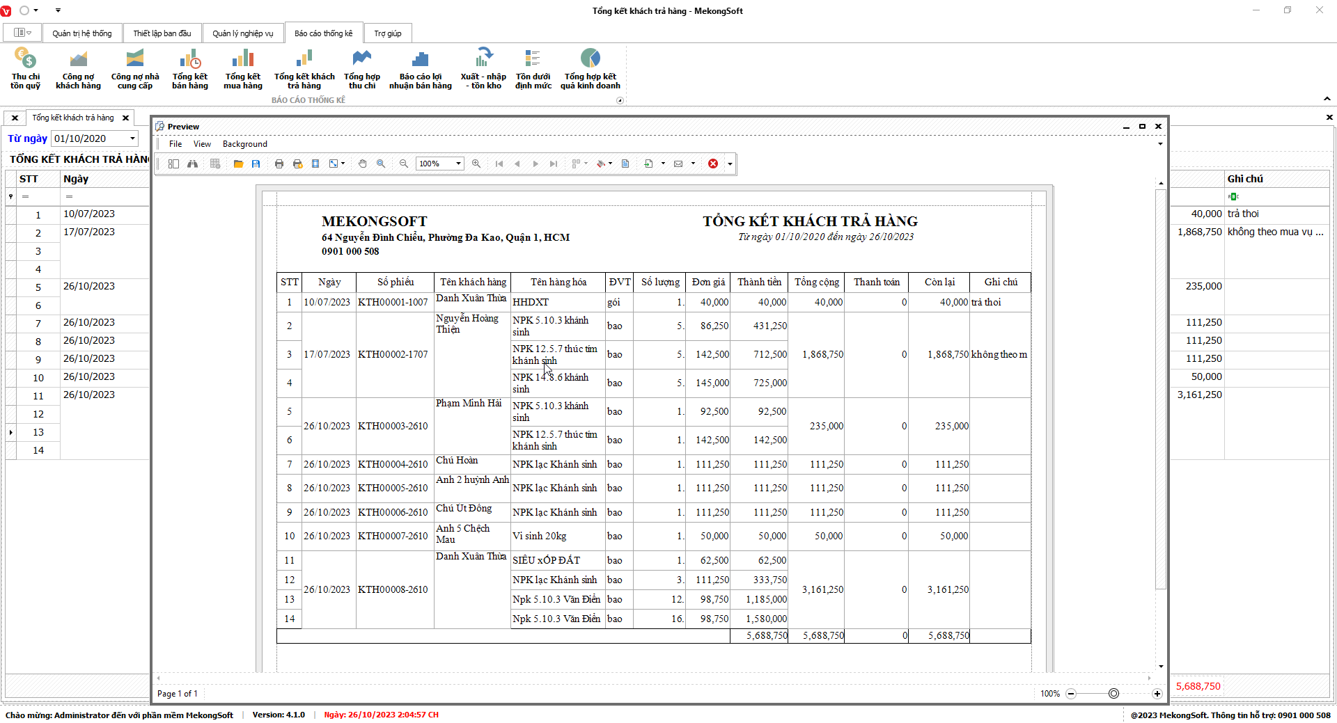Click the Save icon in Preview toolbar
The height and width of the screenshot is (723, 1337).
tap(256, 164)
